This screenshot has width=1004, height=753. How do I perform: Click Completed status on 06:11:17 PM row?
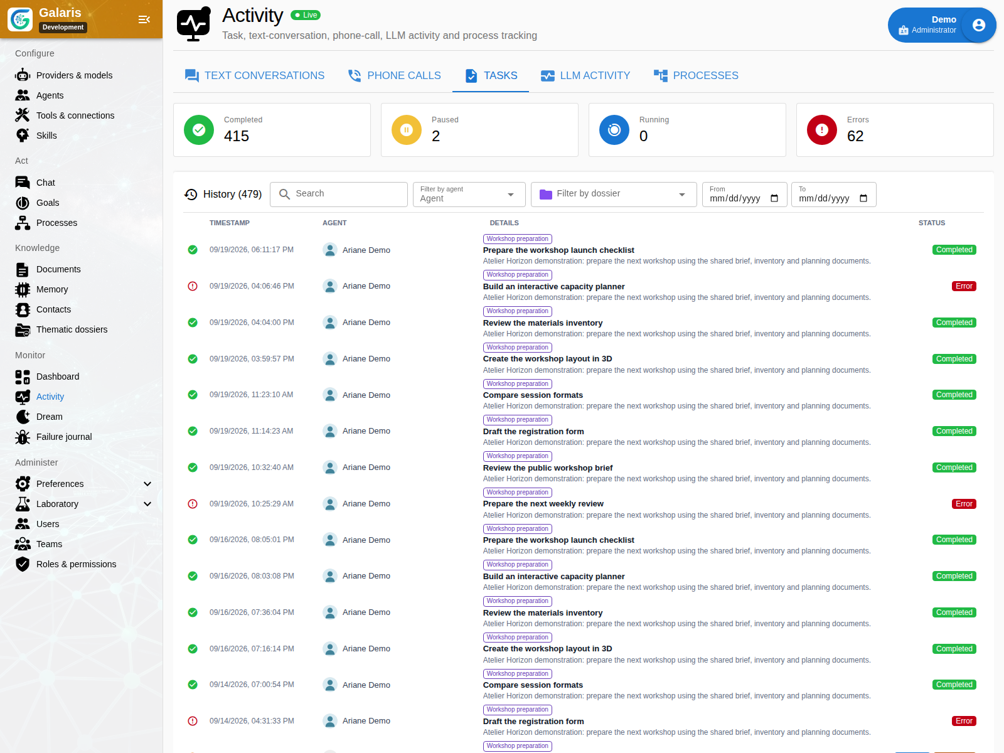point(954,250)
